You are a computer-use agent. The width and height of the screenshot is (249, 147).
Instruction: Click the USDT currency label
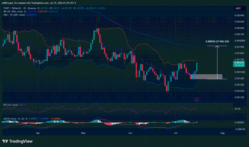pos(238,8)
